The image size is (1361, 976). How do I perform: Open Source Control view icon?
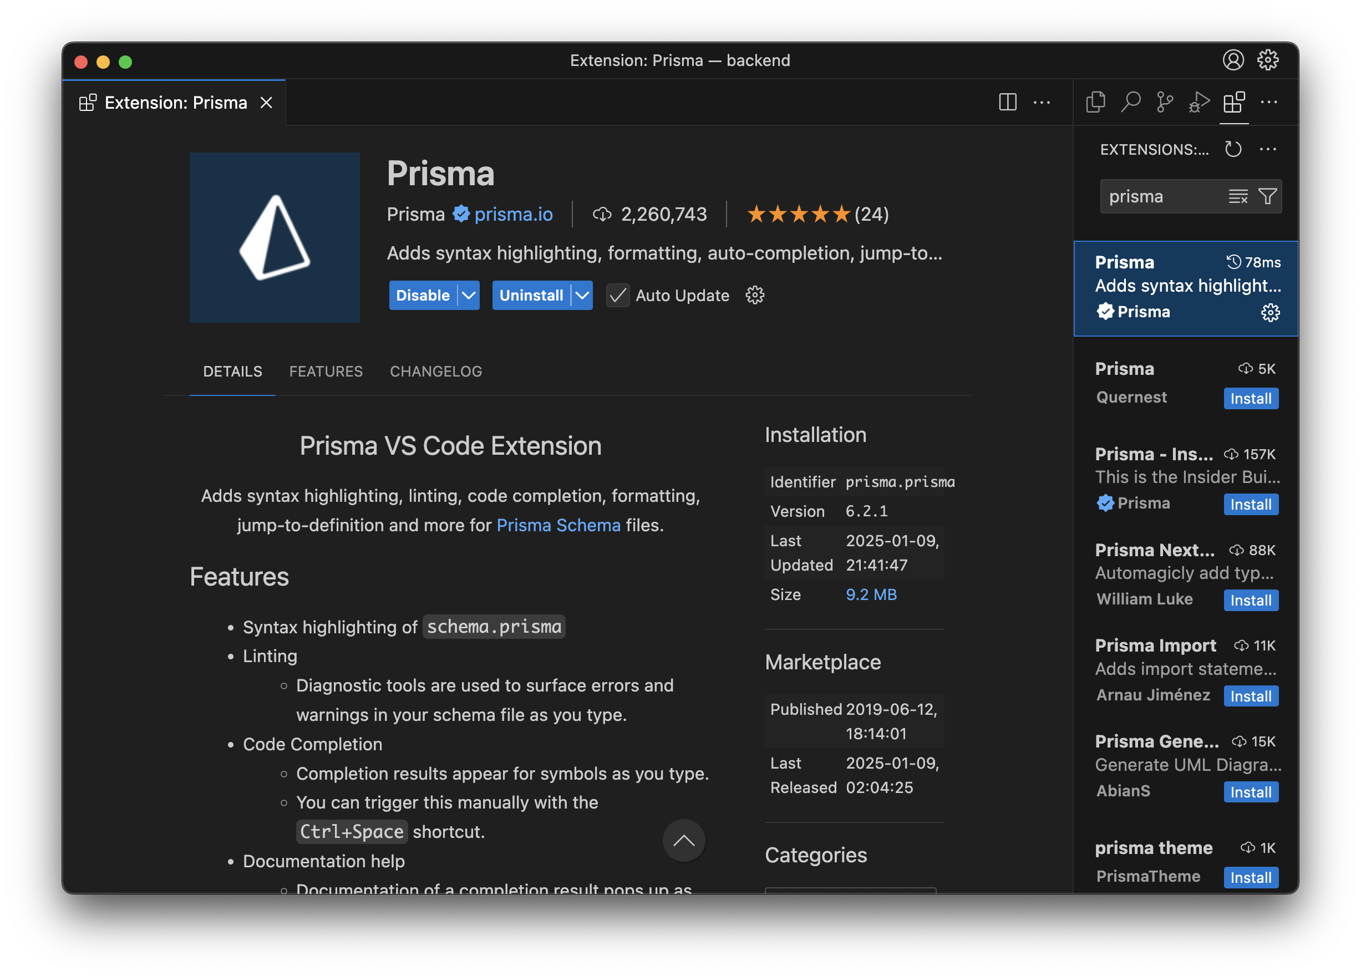(1164, 102)
